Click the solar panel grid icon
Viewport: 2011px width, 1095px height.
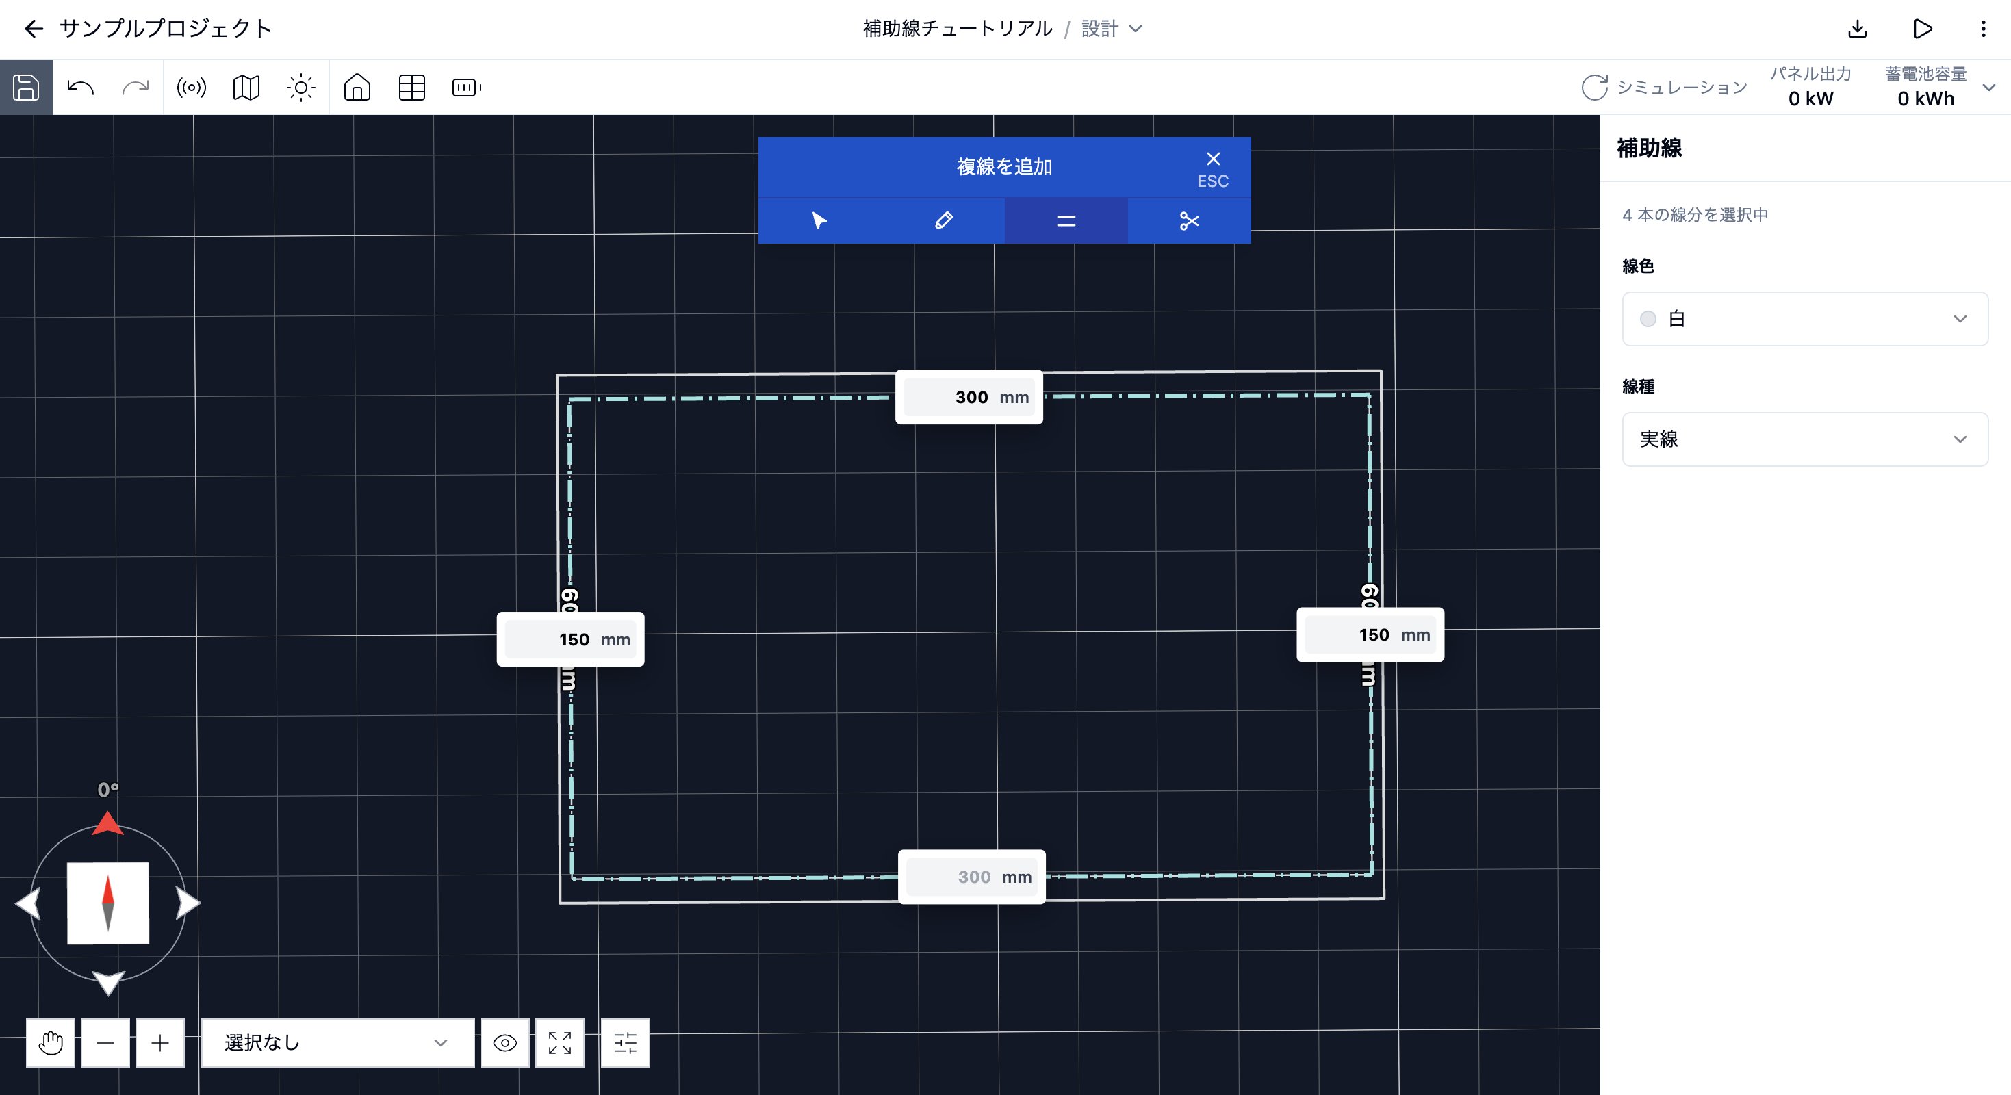(x=411, y=88)
